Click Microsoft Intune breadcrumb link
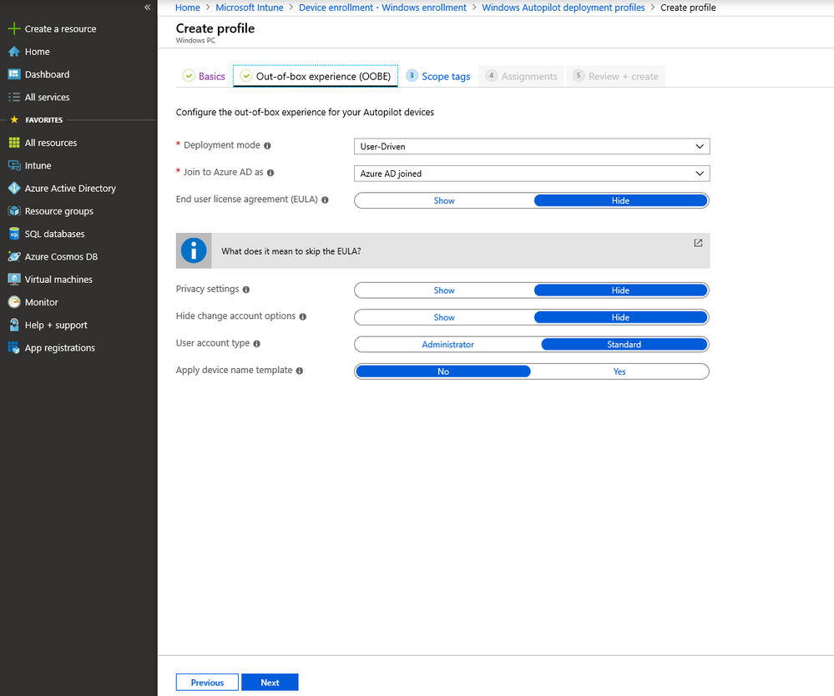This screenshot has height=696, width=834. click(250, 8)
